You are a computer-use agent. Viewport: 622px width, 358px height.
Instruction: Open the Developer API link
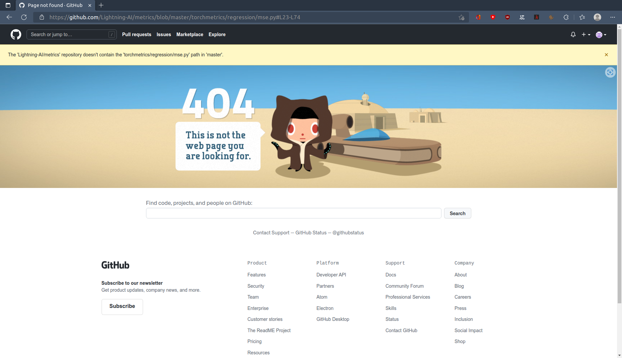coord(331,275)
